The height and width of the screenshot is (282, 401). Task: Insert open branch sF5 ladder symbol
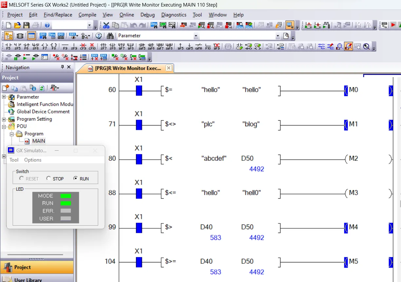tap(18, 46)
